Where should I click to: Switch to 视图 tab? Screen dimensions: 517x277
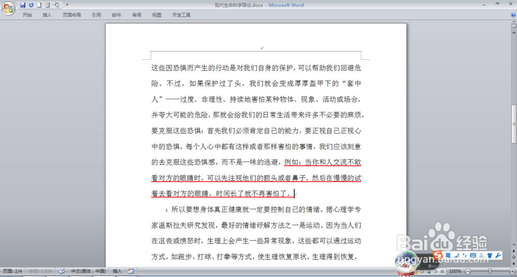pos(157,15)
